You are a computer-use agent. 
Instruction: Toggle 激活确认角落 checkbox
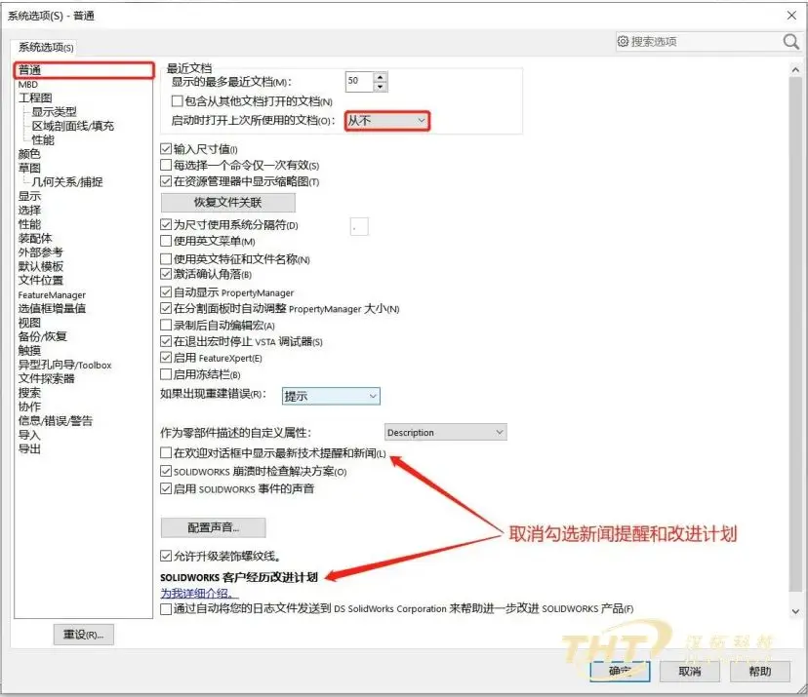tap(166, 274)
